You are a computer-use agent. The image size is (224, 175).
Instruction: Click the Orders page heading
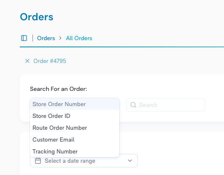tap(37, 17)
